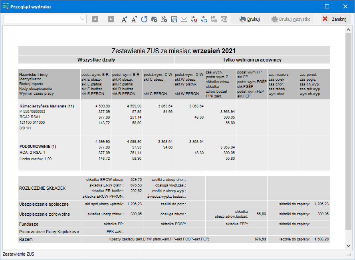Click the Przegląd wydruku title bar icon
The image size is (355, 260).
tap(6, 6)
